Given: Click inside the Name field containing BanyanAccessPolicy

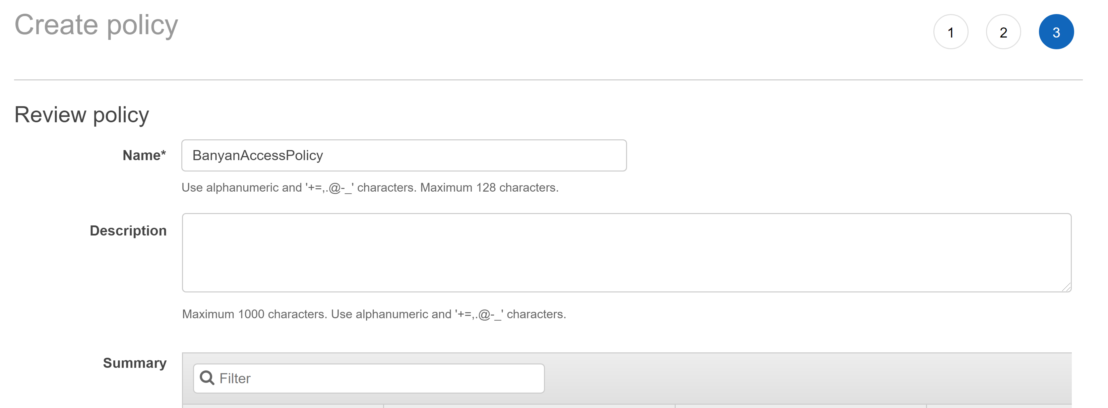Looking at the screenshot, I should (404, 155).
